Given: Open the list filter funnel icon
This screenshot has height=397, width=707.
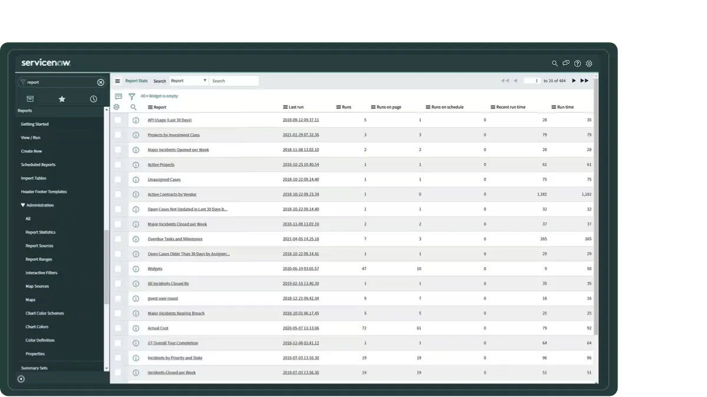Looking at the screenshot, I should [132, 96].
